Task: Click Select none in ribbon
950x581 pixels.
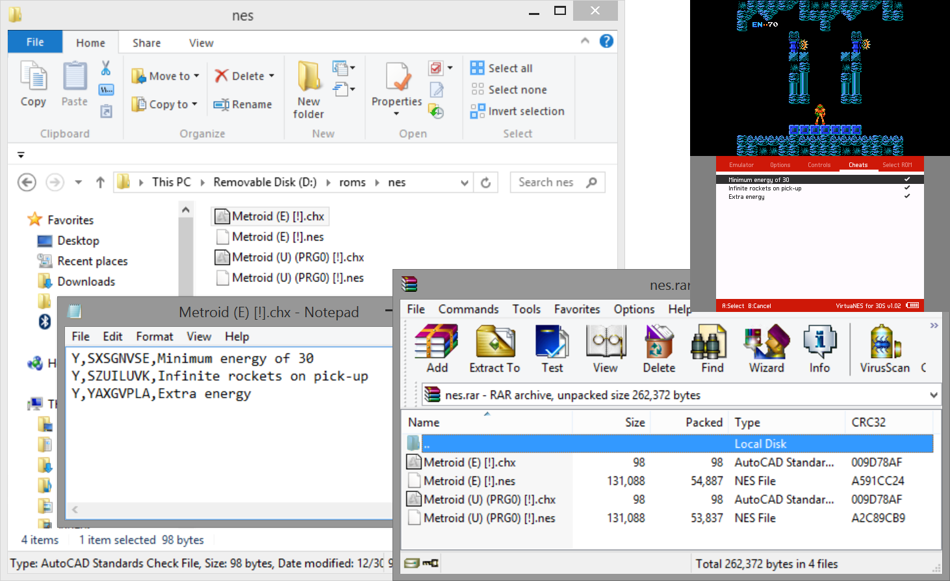Action: 509,90
